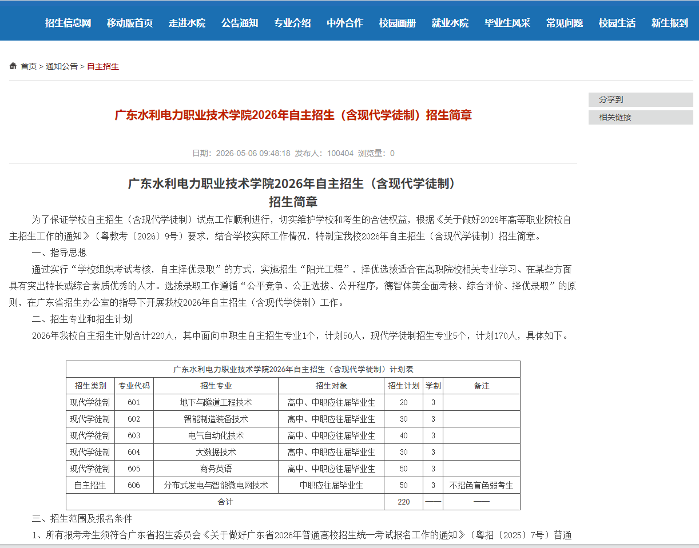This screenshot has height=548, width=699.
Task: Click 首页 breadcrumb link
Action: pyautogui.click(x=29, y=66)
